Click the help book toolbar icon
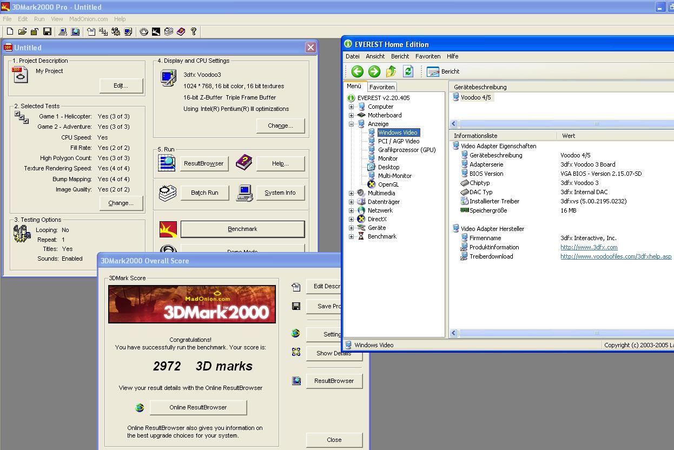 181,32
